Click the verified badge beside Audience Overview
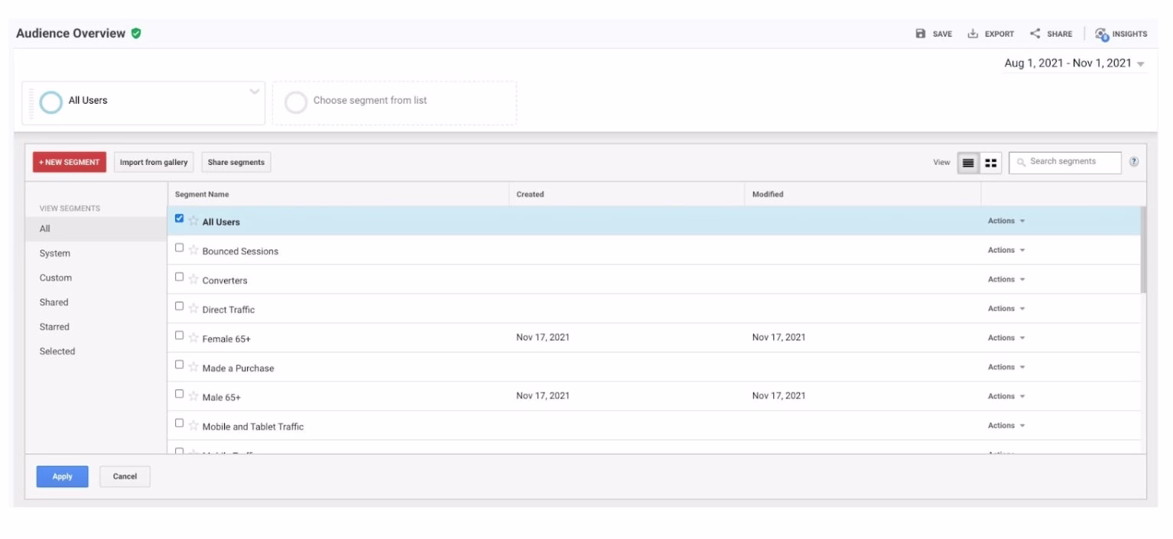This screenshot has height=539, width=1173. point(136,34)
